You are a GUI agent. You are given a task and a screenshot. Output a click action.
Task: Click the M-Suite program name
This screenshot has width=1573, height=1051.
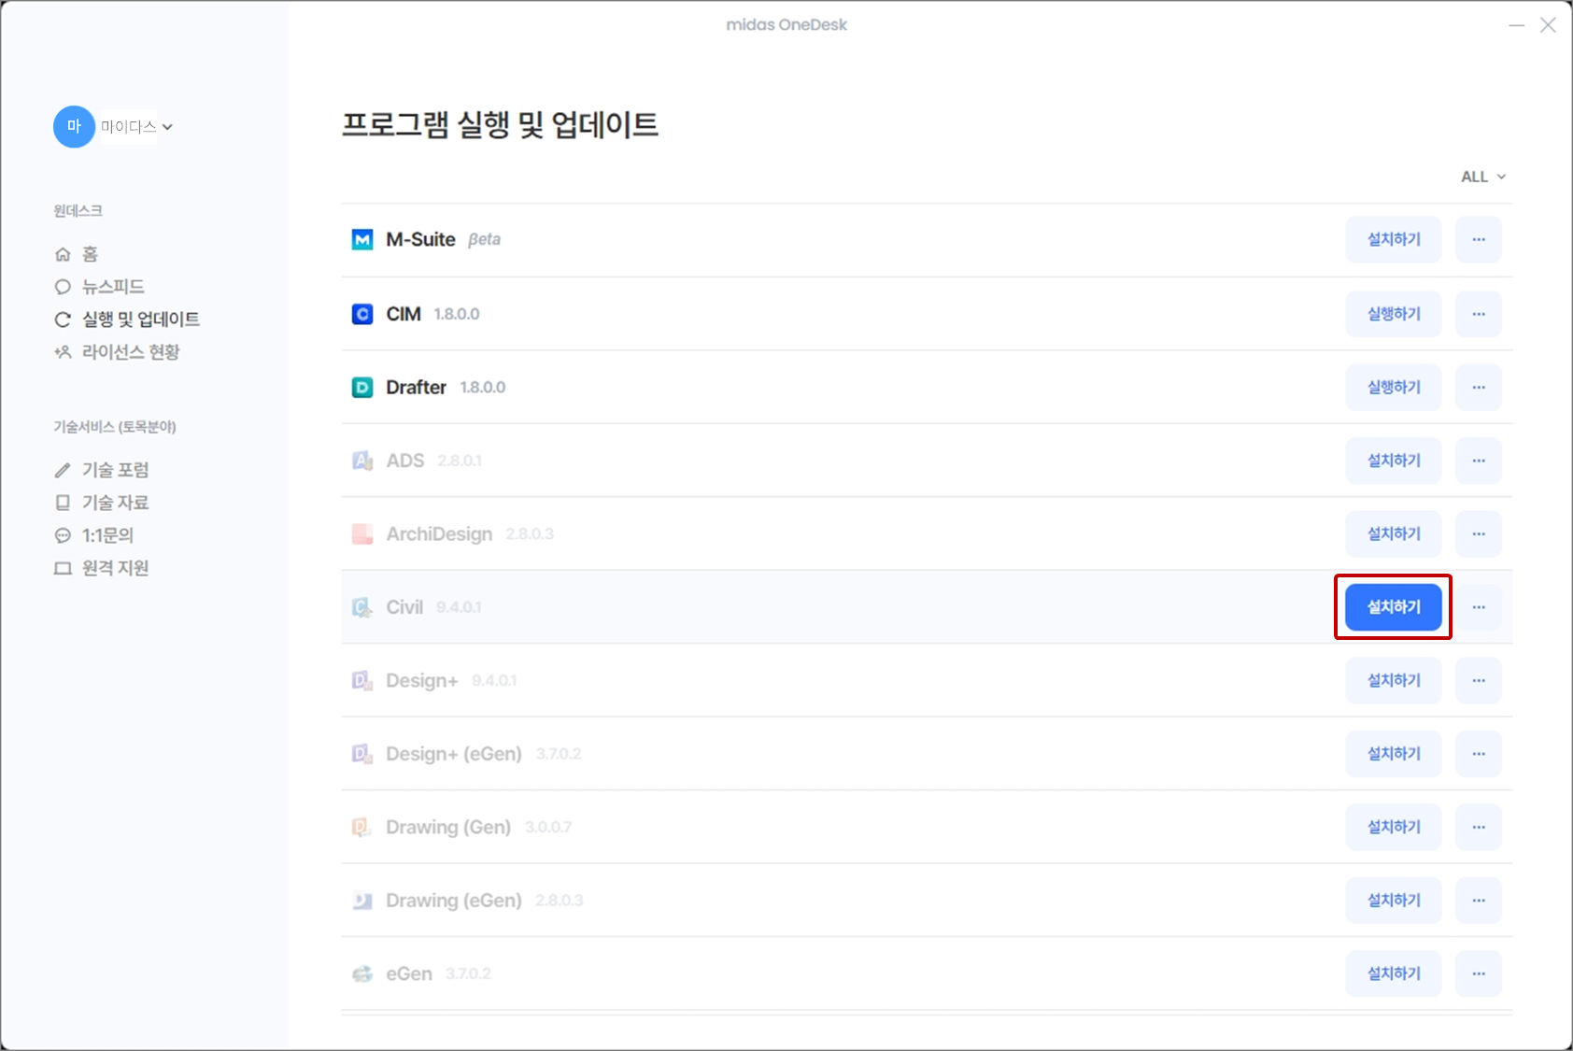click(420, 240)
